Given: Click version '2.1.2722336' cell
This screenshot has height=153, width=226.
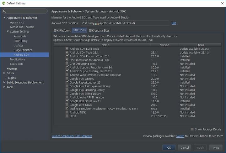Looking at the screenshot, I should [159, 116].
